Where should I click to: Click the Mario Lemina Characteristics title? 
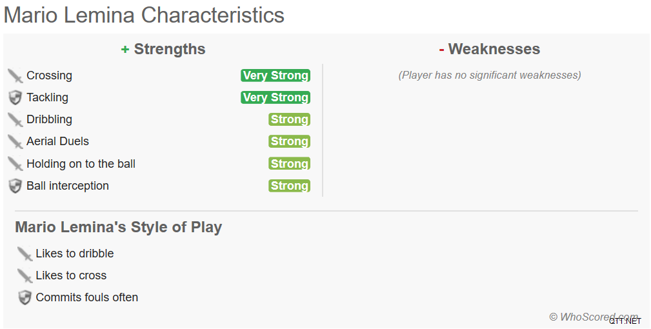coord(144,15)
